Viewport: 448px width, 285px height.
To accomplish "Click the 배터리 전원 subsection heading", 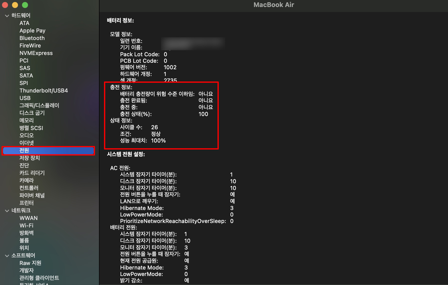I will (123, 227).
